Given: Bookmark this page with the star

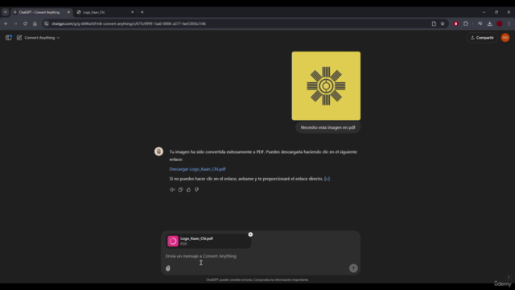Looking at the screenshot, I should pos(443,23).
